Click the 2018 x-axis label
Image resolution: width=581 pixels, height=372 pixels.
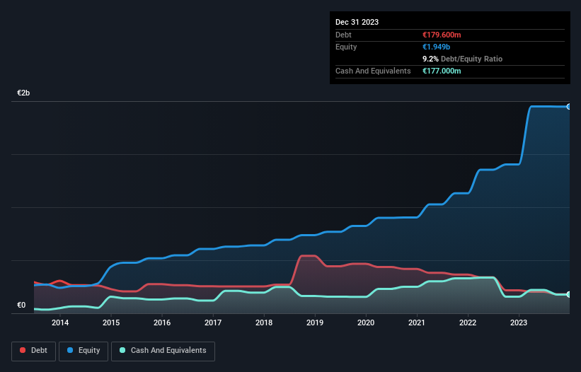pyautogui.click(x=264, y=322)
